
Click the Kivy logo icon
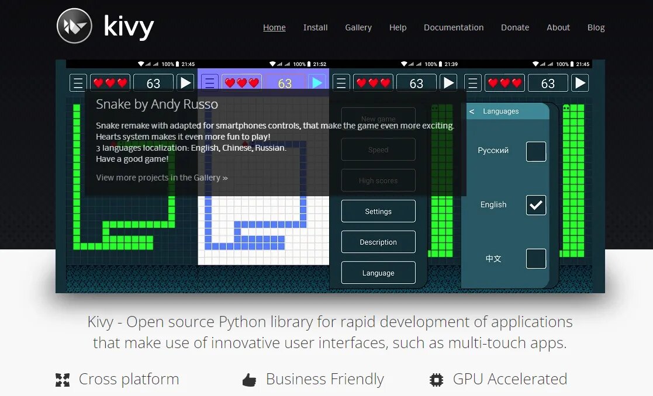74,26
